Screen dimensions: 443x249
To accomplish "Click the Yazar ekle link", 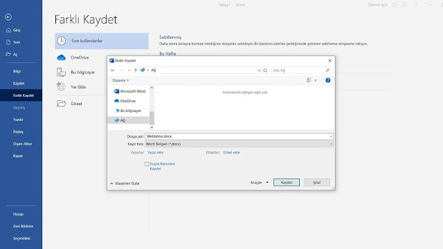I will [x=155, y=152].
